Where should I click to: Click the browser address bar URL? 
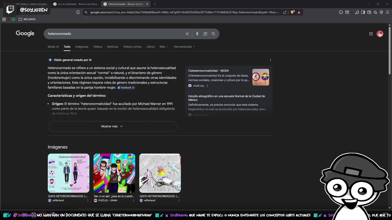pyautogui.click(x=185, y=12)
